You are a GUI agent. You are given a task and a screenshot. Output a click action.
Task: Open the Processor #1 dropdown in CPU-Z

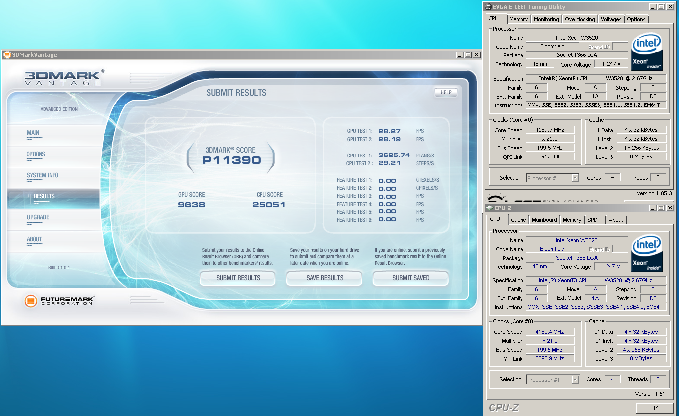pyautogui.click(x=553, y=380)
